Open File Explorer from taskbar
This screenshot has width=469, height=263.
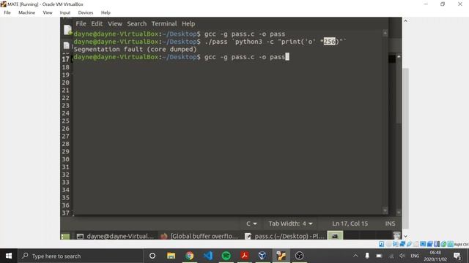click(171, 256)
